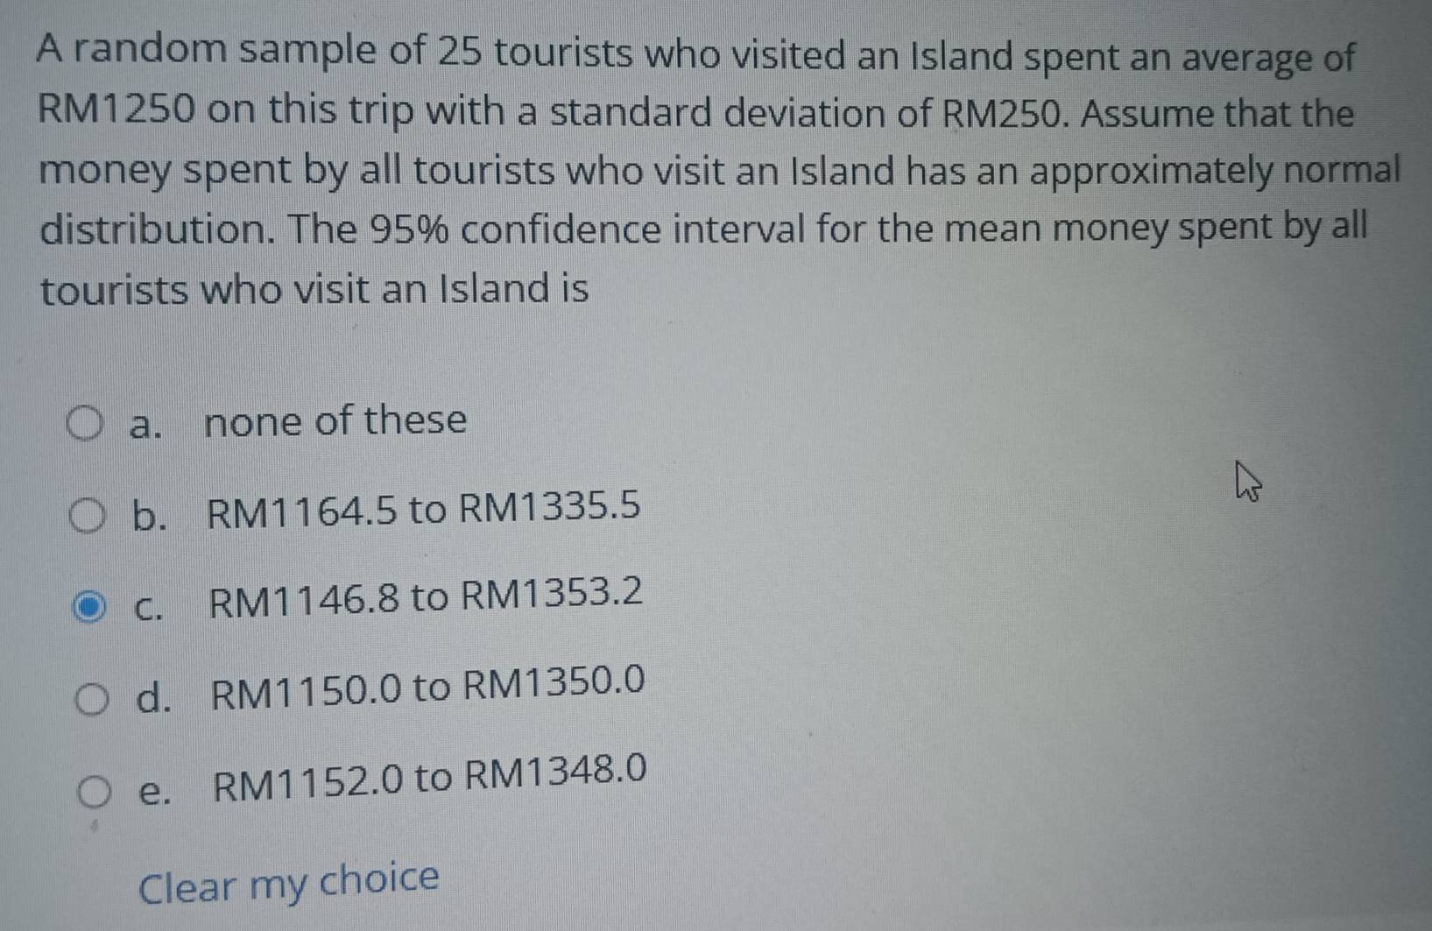Click the selected radio button for option c
Screen dimensions: 1432x931
point(88,607)
